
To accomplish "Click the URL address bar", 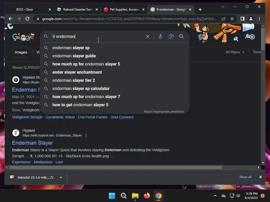I will pyautogui.click(x=129, y=19).
